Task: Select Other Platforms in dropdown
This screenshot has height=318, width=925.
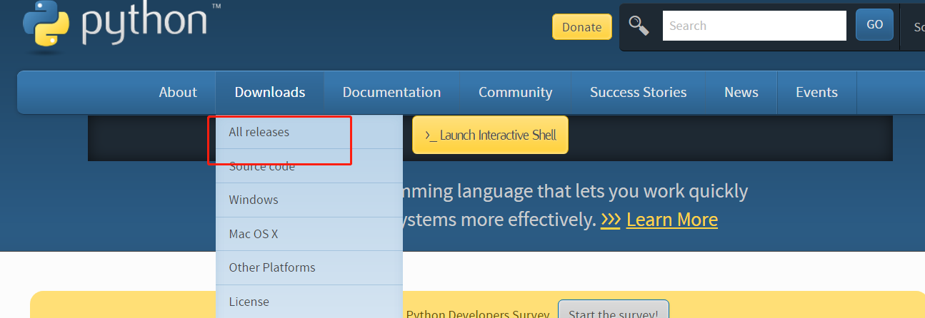Action: [309, 267]
